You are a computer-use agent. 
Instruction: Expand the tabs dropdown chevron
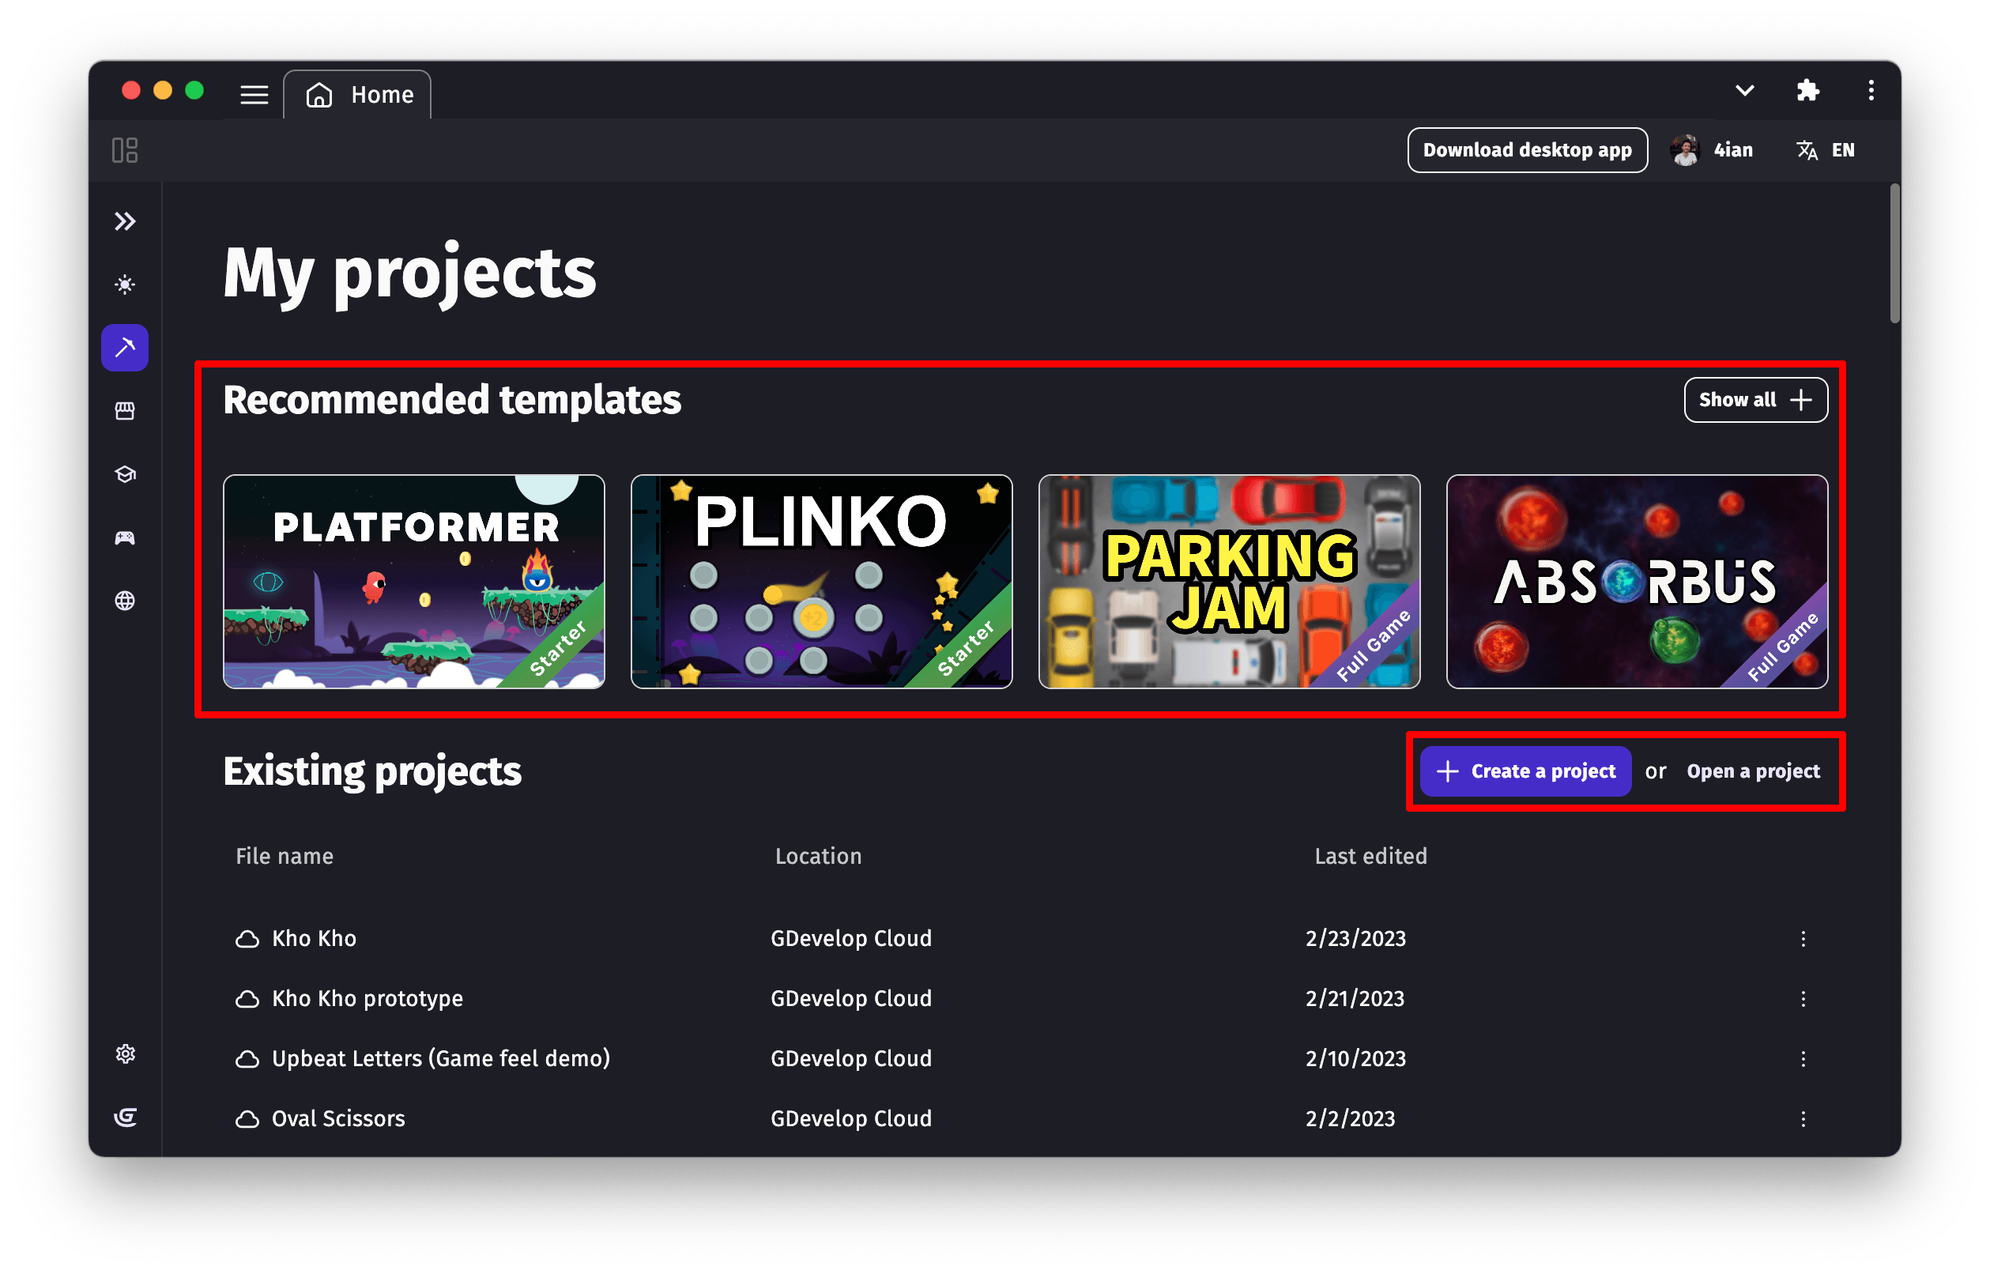tap(1744, 90)
